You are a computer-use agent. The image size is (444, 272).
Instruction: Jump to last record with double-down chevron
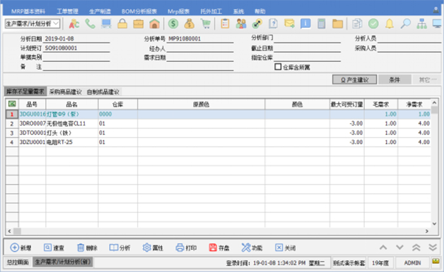432,247
